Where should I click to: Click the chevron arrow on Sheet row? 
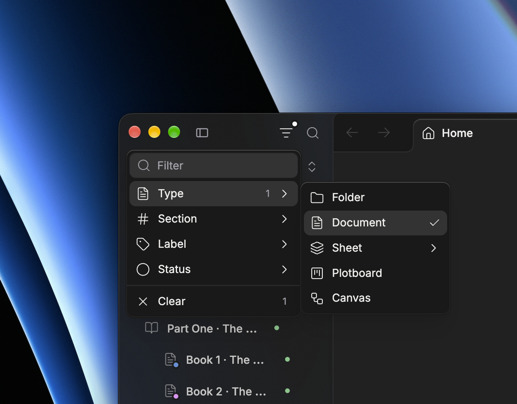point(433,248)
